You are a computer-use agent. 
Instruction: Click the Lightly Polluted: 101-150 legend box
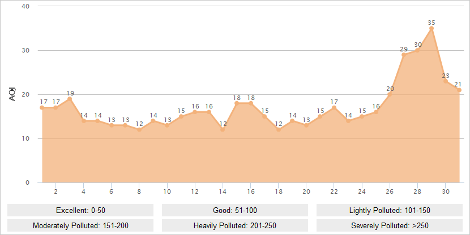point(390,210)
